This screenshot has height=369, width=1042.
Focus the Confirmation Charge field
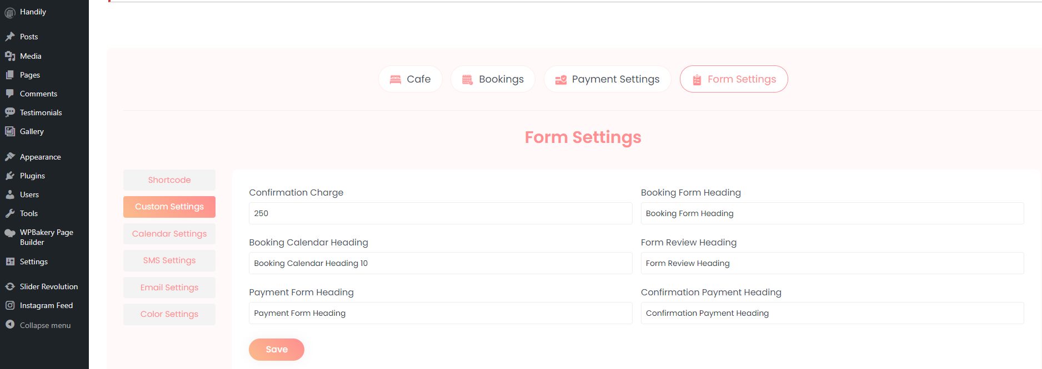pos(440,213)
